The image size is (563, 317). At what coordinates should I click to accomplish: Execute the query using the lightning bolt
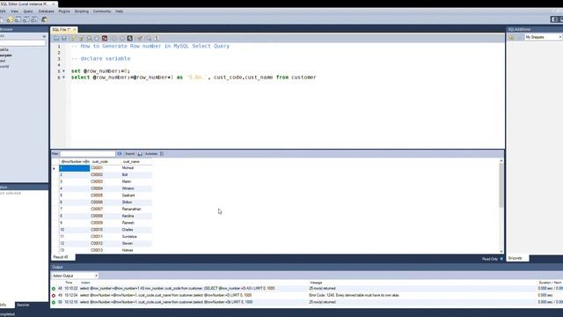(74, 38)
